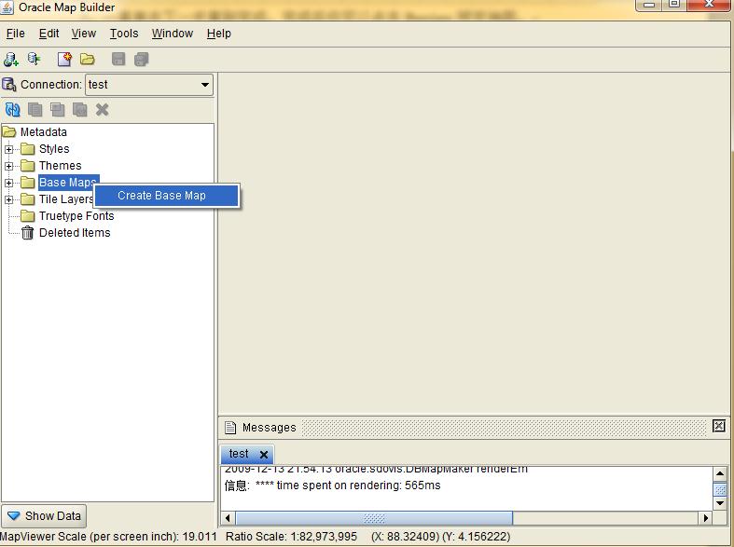Screen dimensions: 734x547
Task: Click the first copy-pages icon in metadata toolbar
Action: pyautogui.click(x=35, y=110)
